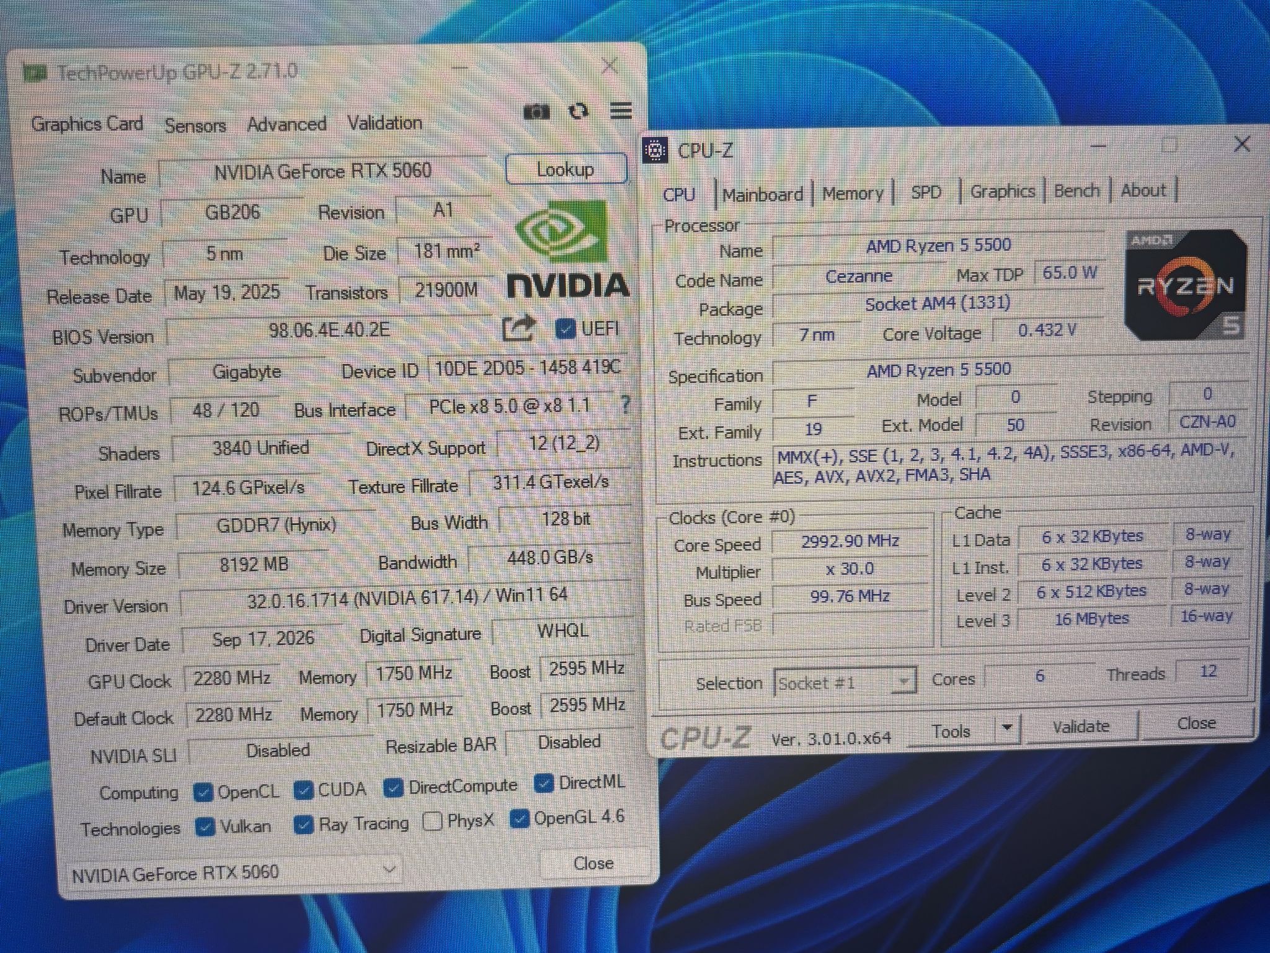
Task: Click the Tools button in CPU-Z
Action: (951, 731)
